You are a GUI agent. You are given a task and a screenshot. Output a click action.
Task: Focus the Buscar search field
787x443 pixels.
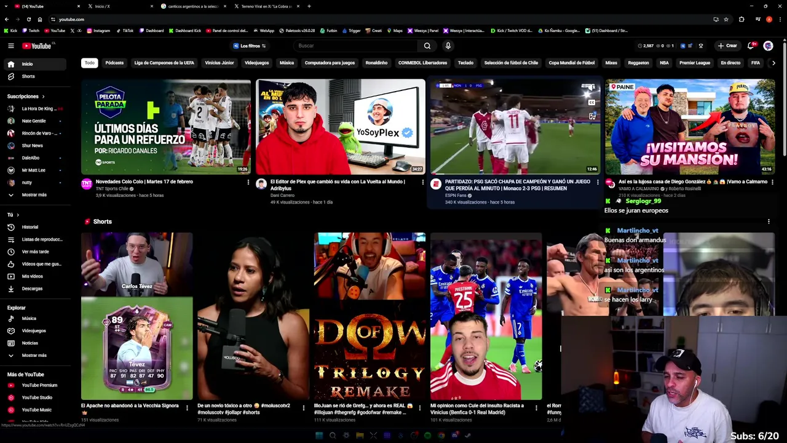[x=357, y=46]
